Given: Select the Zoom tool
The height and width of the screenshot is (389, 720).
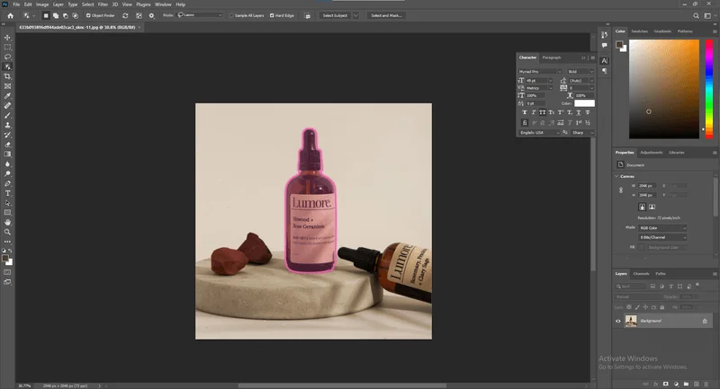Looking at the screenshot, I should 8,232.
